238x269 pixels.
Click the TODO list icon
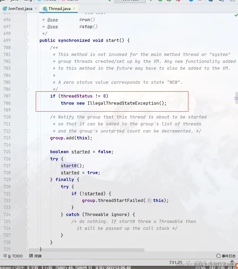(x=5, y=256)
